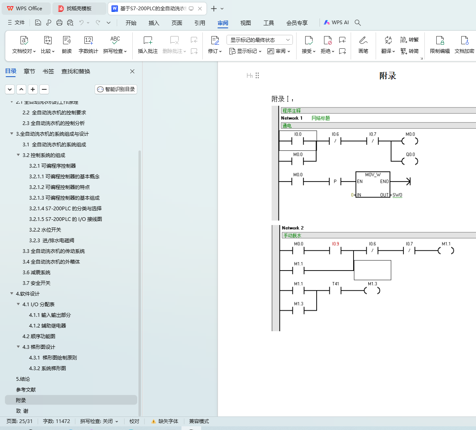The height and width of the screenshot is (430, 476).
Task: Jump to 参考文献 heading
Action: tap(26, 389)
